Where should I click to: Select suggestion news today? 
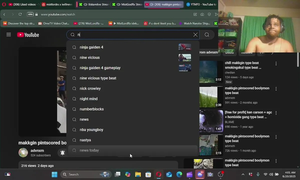click(132, 150)
